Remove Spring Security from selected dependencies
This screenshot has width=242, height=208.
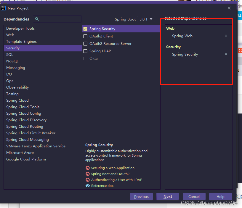(x=226, y=54)
